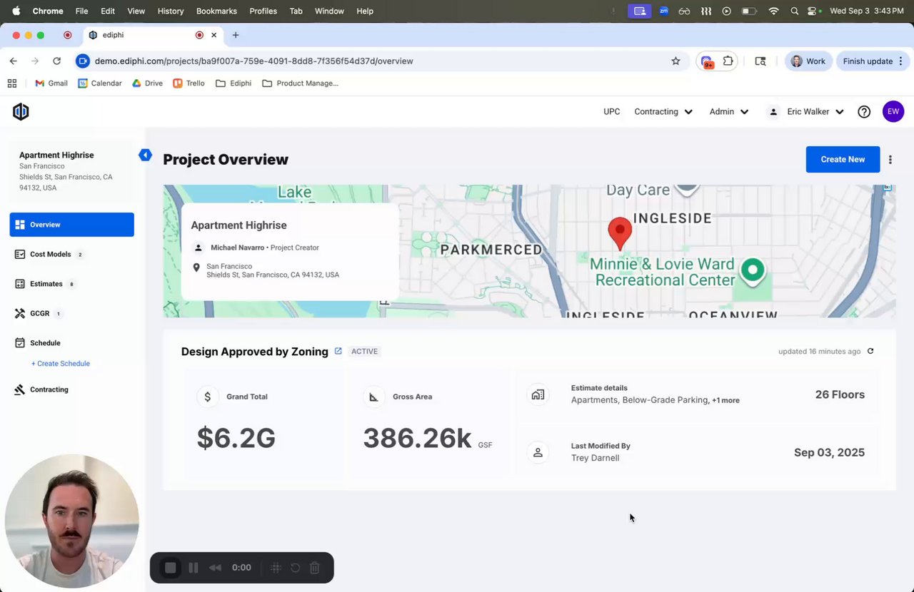The width and height of the screenshot is (914, 592).
Task: Open the help question mark icon
Action: click(x=864, y=112)
